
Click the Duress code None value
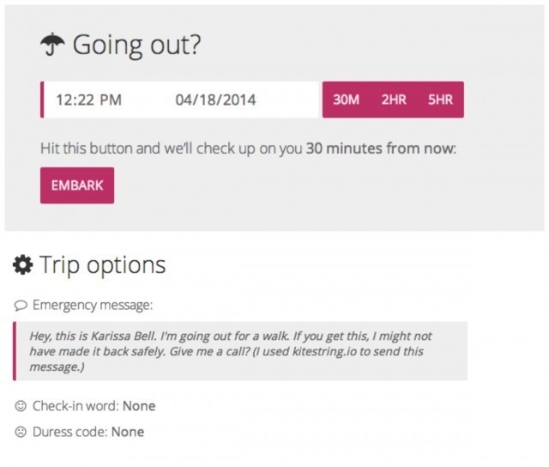tap(128, 432)
